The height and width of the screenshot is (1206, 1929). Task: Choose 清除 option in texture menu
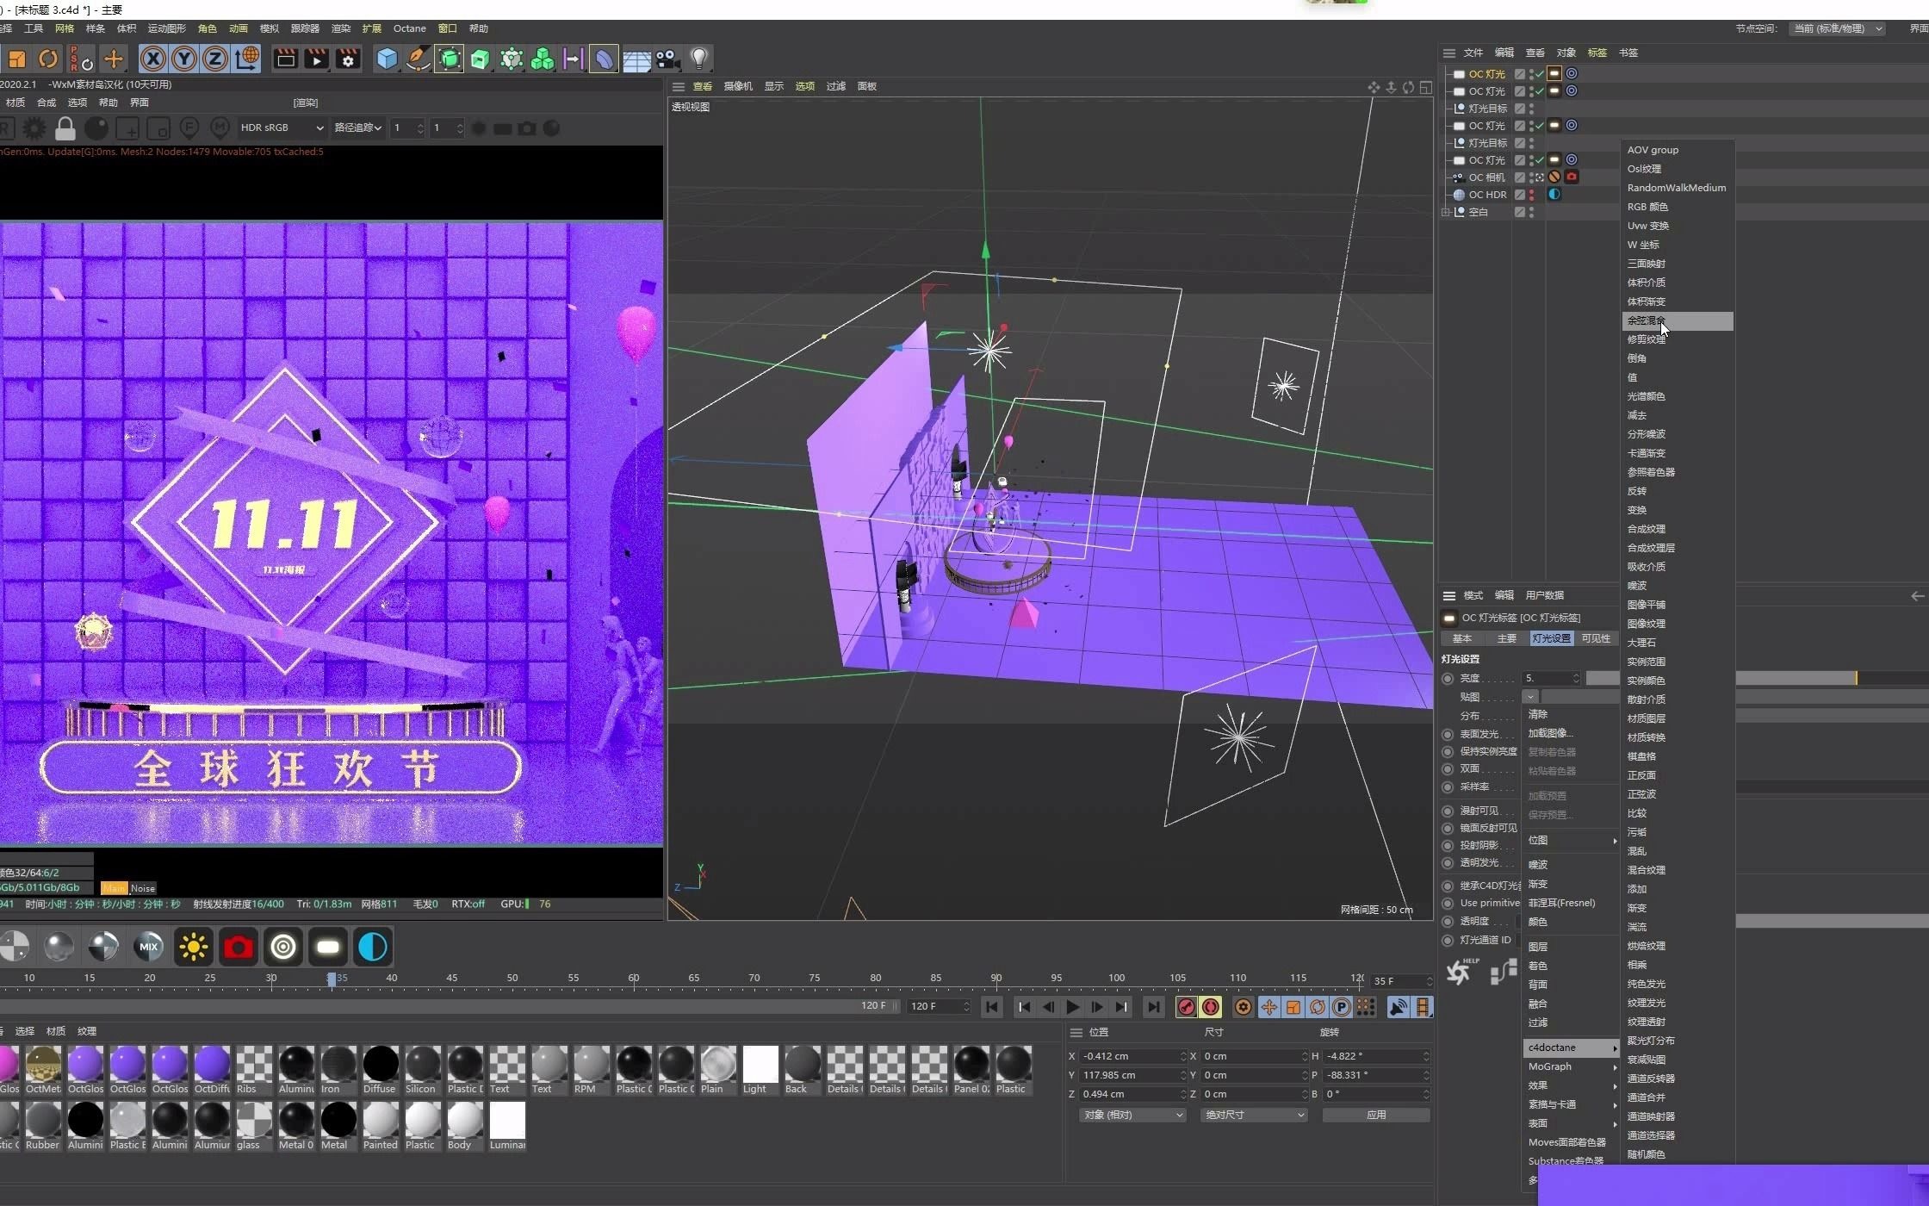[1571, 714]
